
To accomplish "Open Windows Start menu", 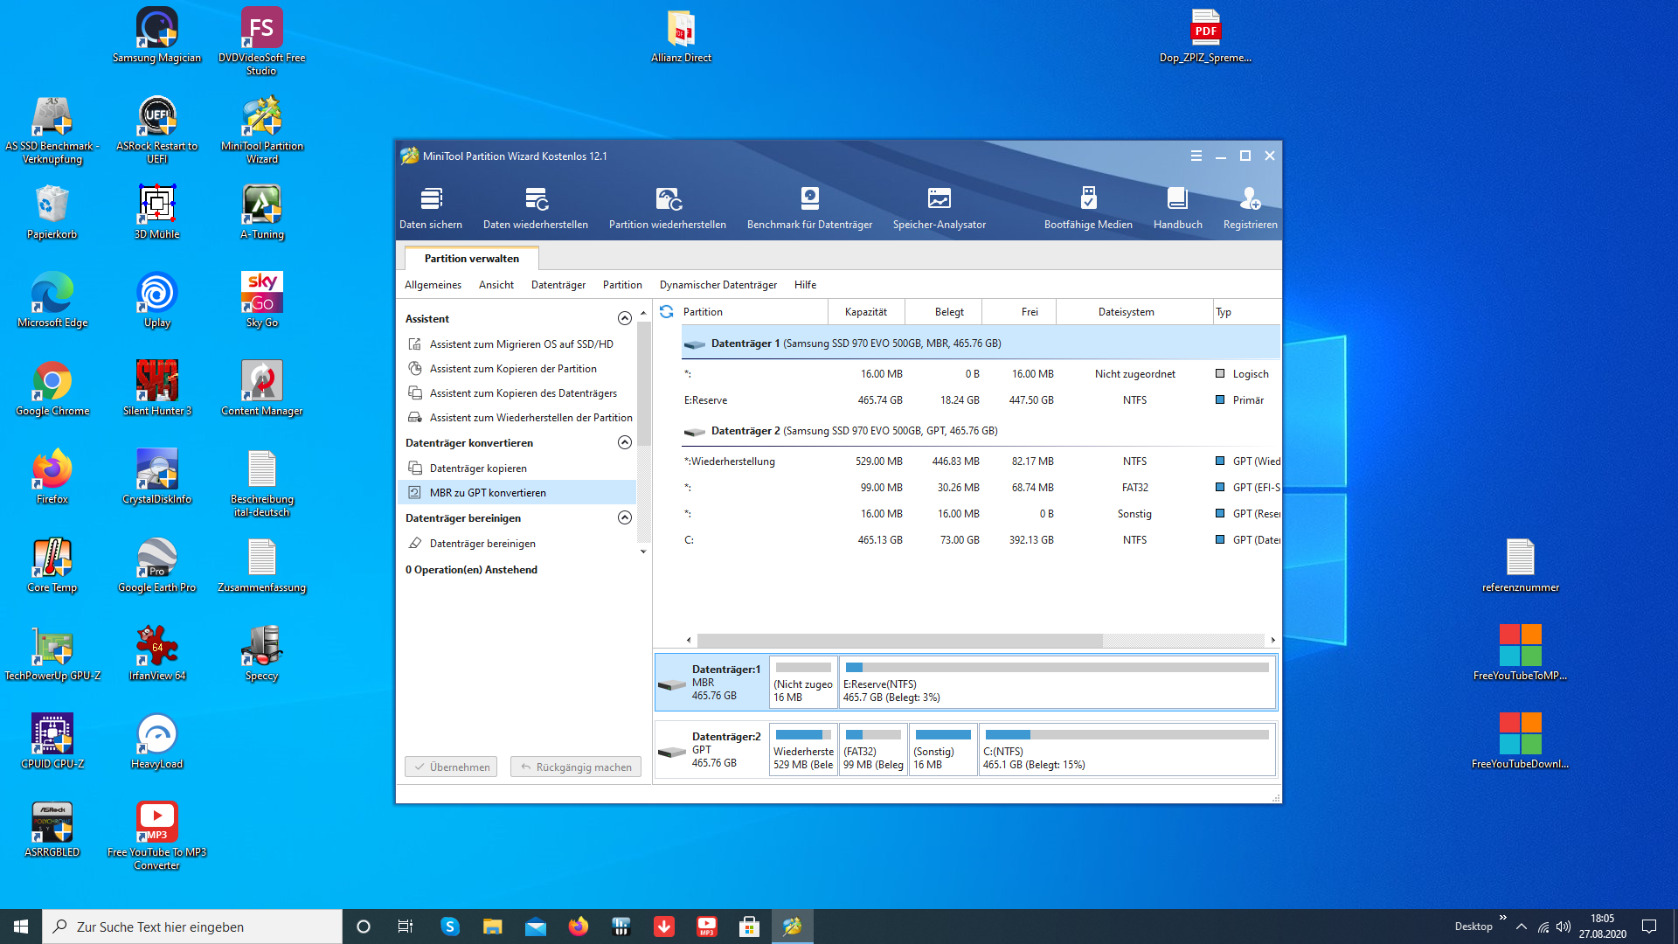I will tap(21, 927).
